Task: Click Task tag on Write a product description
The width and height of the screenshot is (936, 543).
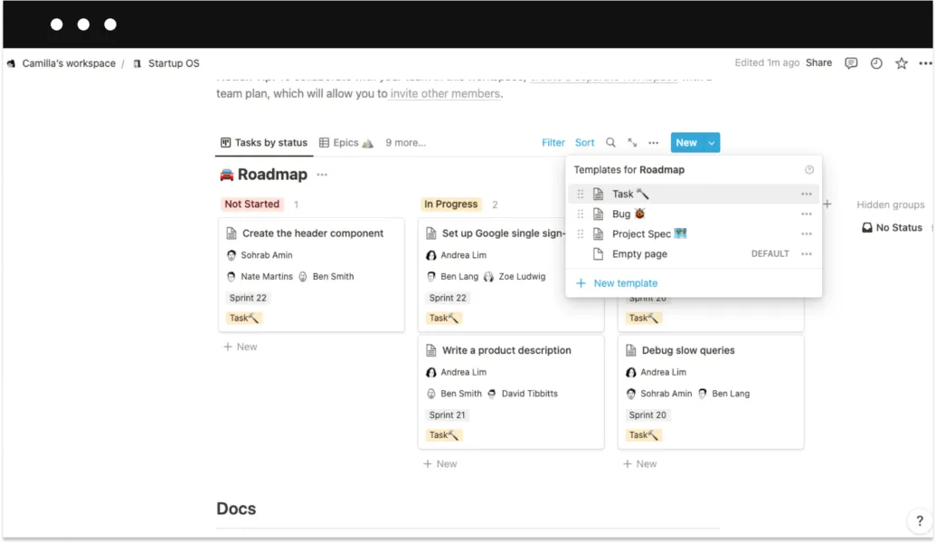Action: click(443, 435)
